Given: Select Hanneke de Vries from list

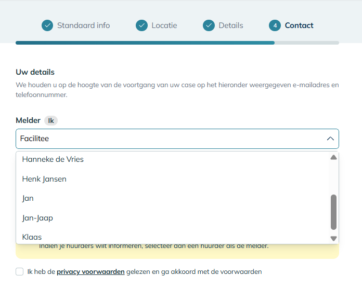Looking at the screenshot, I should coord(53,159).
